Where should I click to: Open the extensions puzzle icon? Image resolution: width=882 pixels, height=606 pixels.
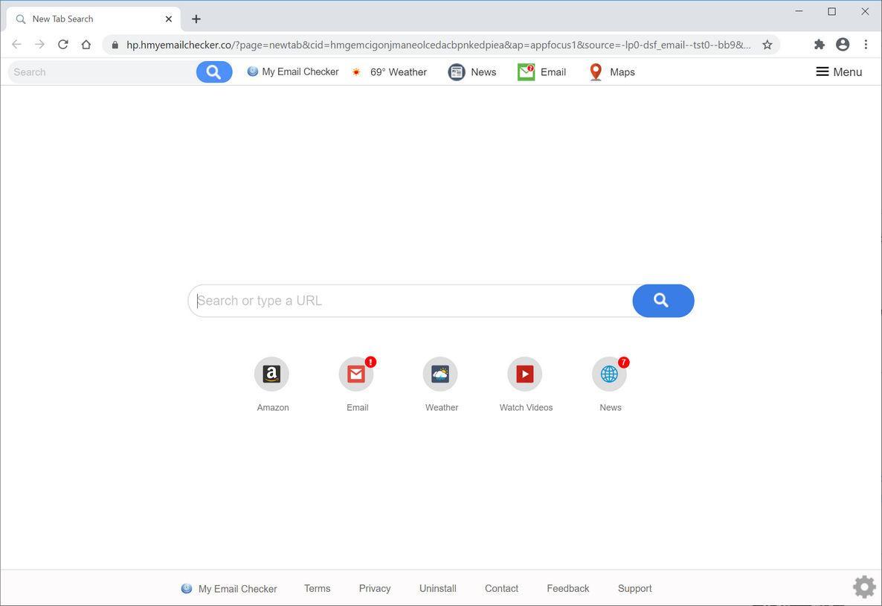(820, 45)
